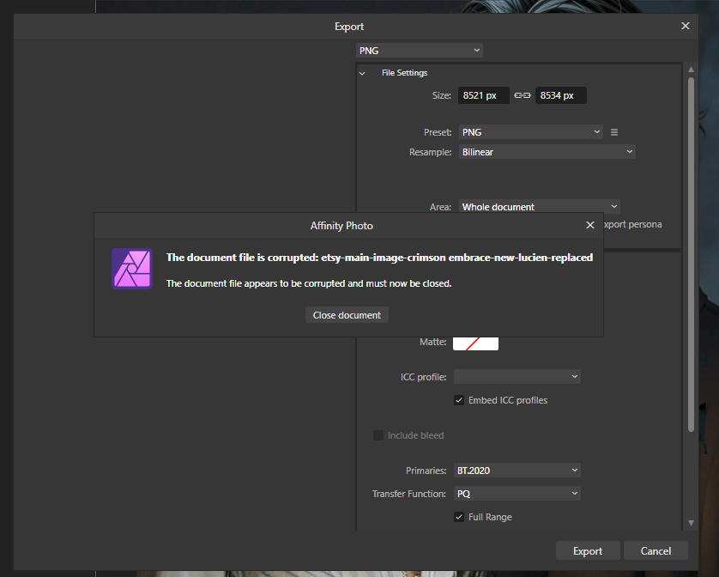Image resolution: width=719 pixels, height=577 pixels.
Task: Click the scrollbar up arrow
Action: click(x=691, y=70)
